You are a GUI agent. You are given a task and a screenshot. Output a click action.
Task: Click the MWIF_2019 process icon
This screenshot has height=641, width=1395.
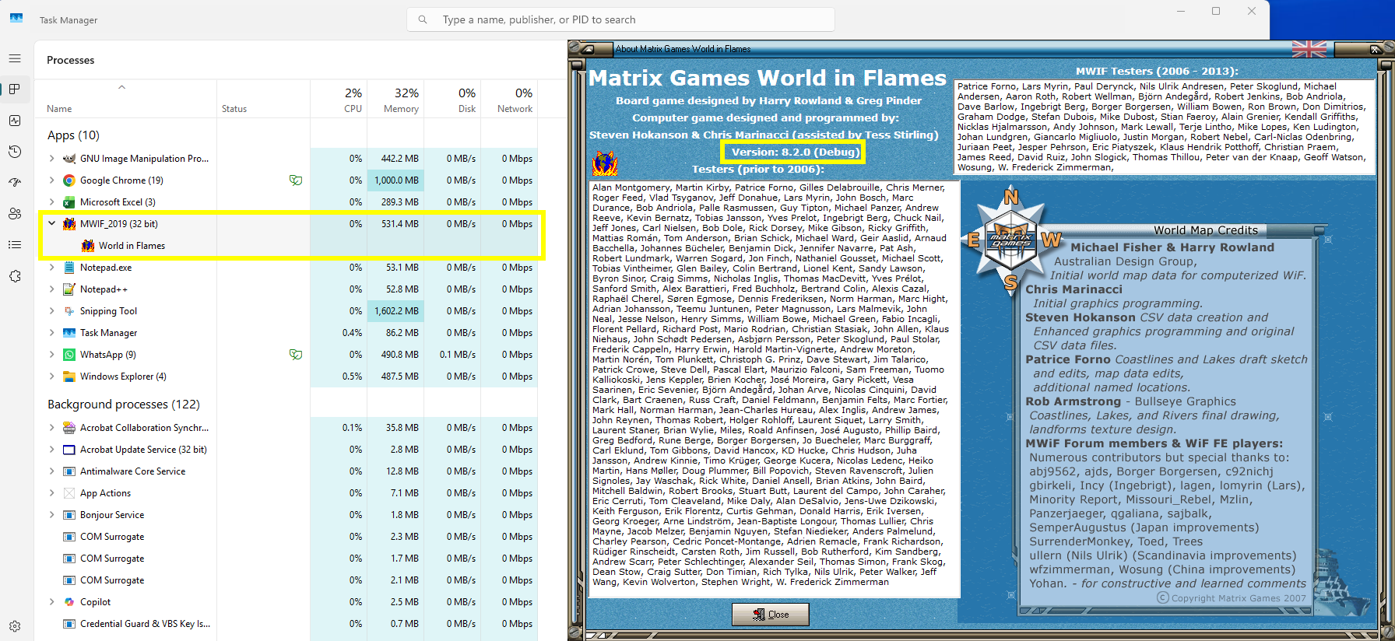69,224
